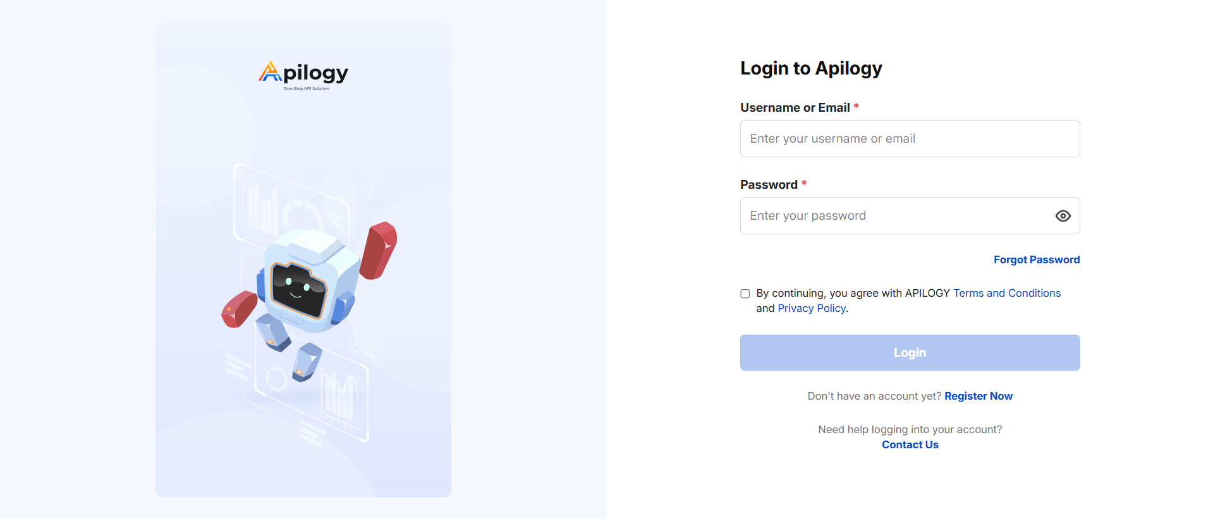Click the 'Username or Email' field label

click(795, 108)
